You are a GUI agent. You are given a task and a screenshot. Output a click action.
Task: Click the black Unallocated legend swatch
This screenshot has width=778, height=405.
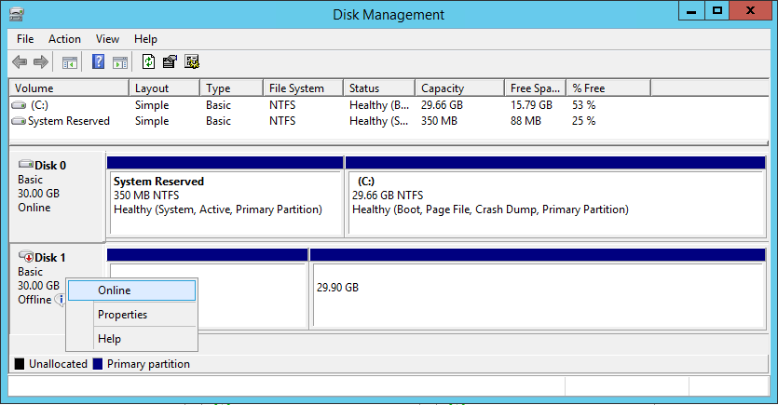pyautogui.click(x=20, y=364)
